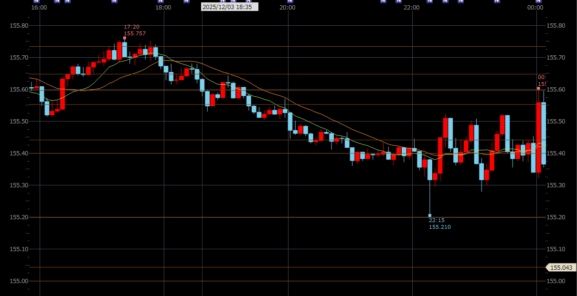The image size is (577, 296).
Task: Select the 17:20 high marker at 155.757
Action: click(x=125, y=38)
